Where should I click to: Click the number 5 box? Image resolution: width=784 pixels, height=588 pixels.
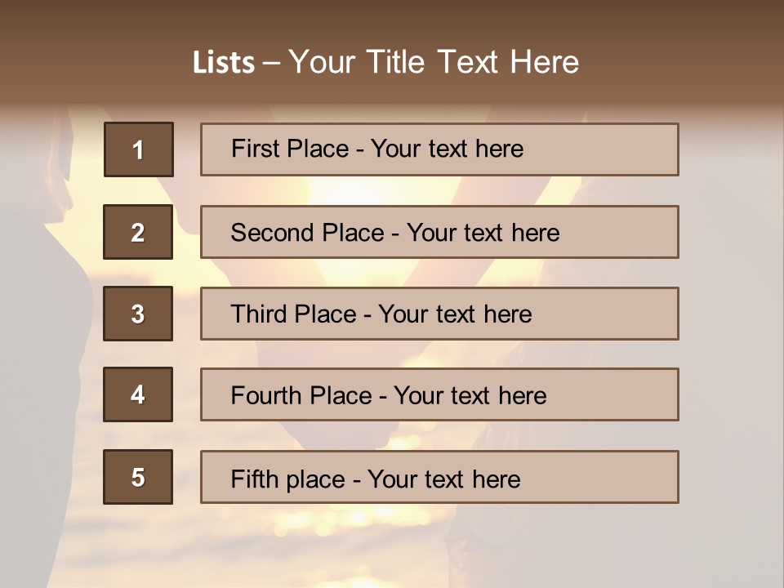click(138, 477)
